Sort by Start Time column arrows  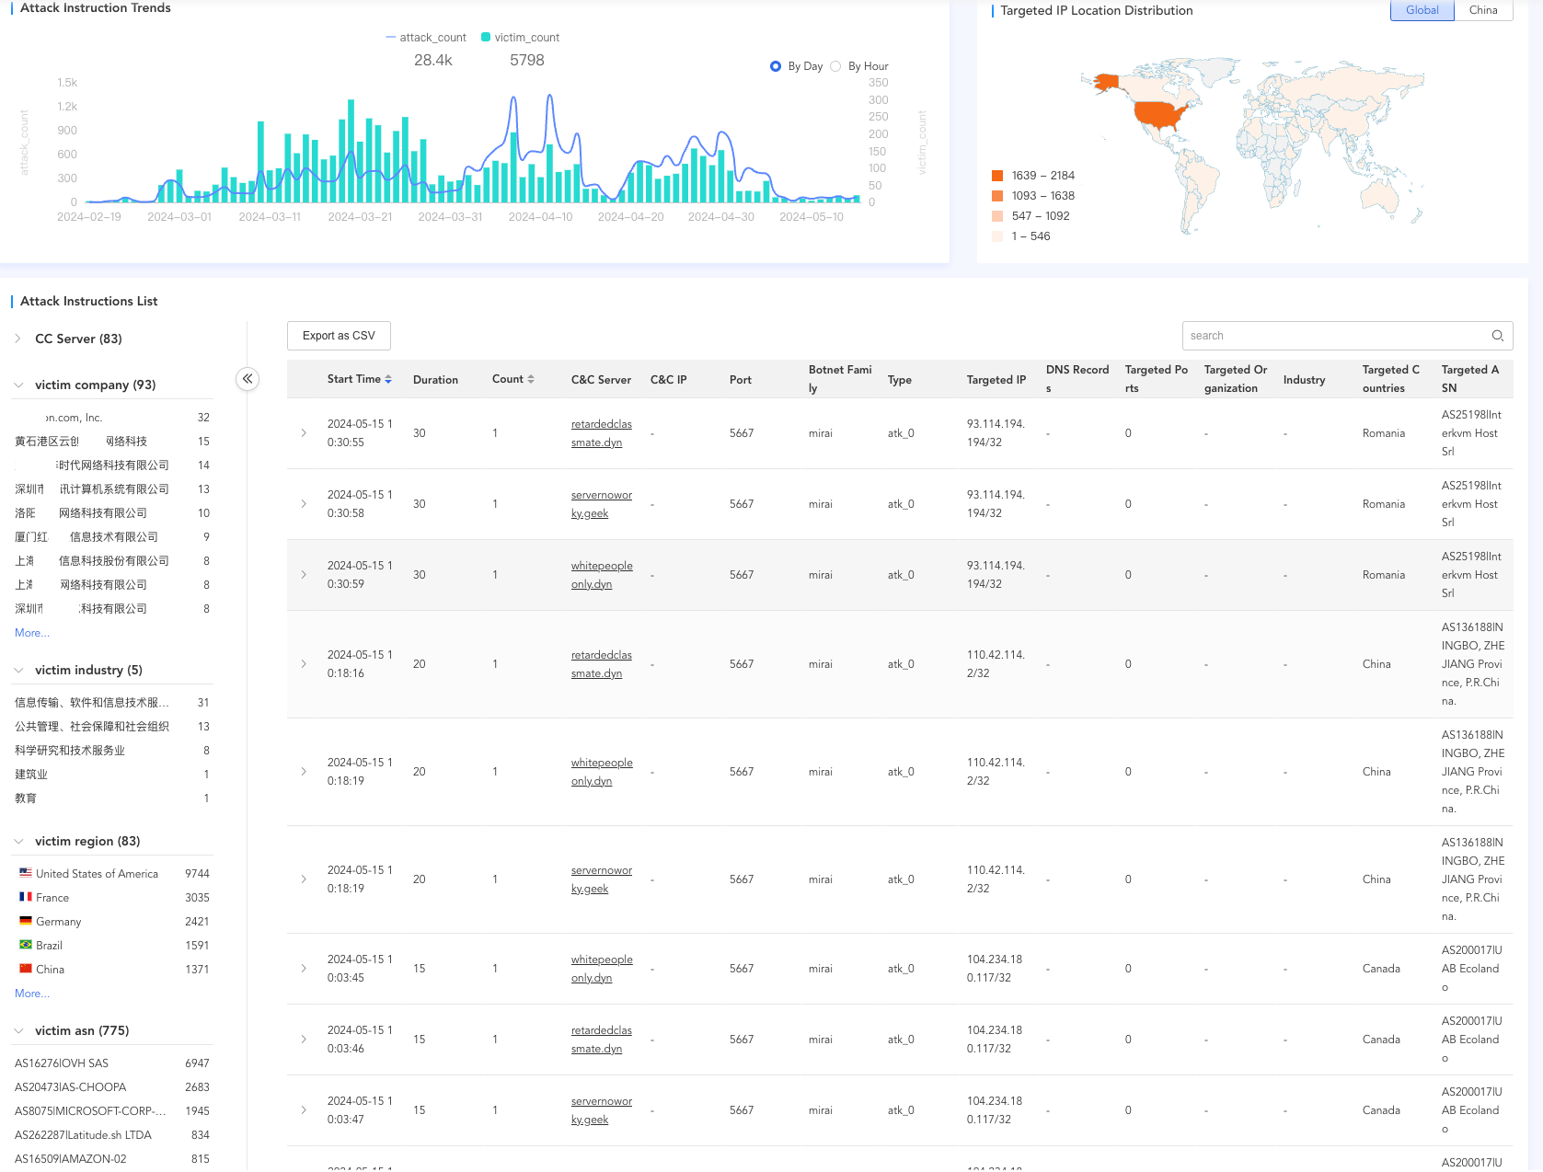click(388, 379)
